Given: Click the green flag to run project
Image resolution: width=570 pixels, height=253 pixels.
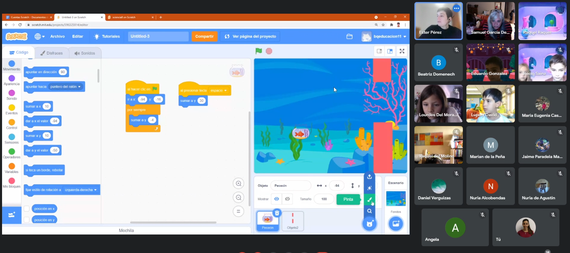Looking at the screenshot, I should [x=259, y=51].
